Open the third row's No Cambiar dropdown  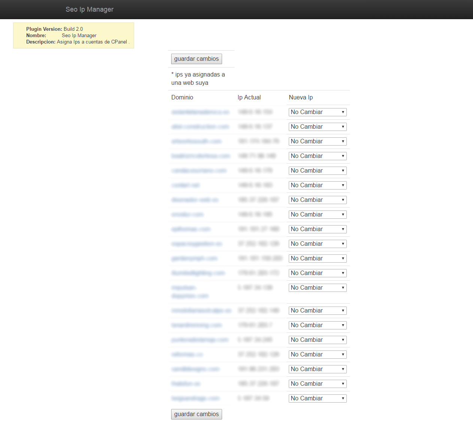317,141
